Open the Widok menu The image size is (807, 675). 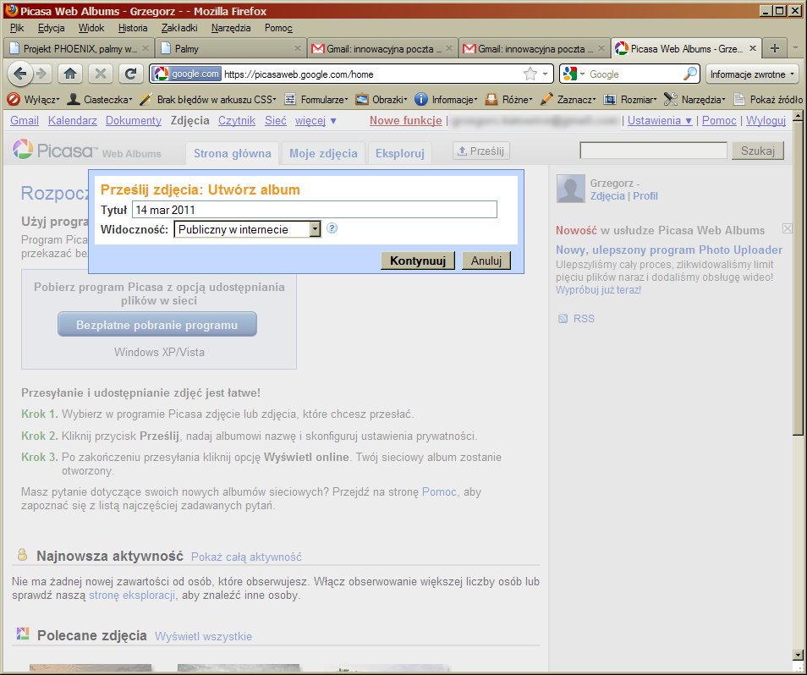click(91, 28)
